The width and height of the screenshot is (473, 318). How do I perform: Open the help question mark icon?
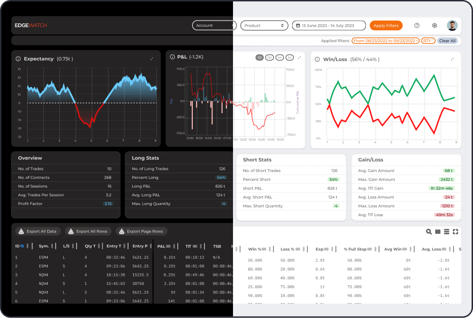[x=417, y=26]
